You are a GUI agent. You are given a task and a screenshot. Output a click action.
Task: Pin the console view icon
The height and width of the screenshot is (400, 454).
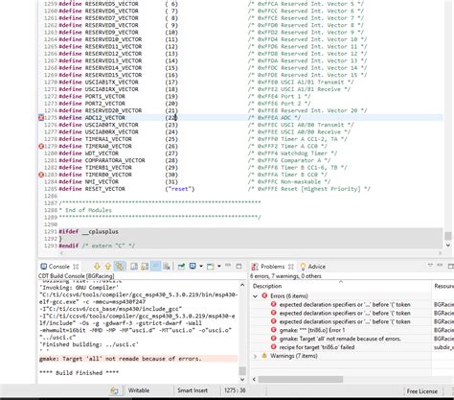point(181,266)
